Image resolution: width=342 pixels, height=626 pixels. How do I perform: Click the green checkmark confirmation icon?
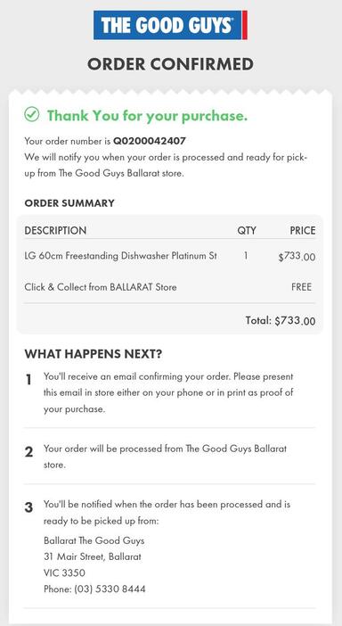tap(32, 114)
